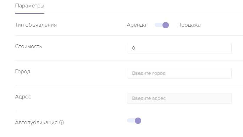Click the light track beside Аренда
Screen dimensions: 243x137
tap(158, 25)
